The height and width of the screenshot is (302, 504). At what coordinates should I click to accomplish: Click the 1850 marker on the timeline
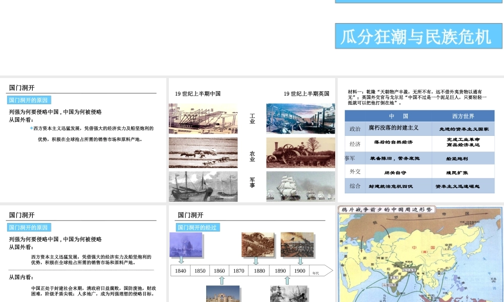coord(200,271)
